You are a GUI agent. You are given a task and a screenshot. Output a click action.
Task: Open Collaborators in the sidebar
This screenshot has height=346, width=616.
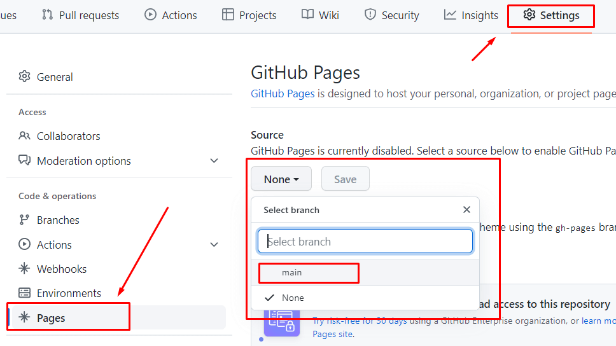point(118,136)
